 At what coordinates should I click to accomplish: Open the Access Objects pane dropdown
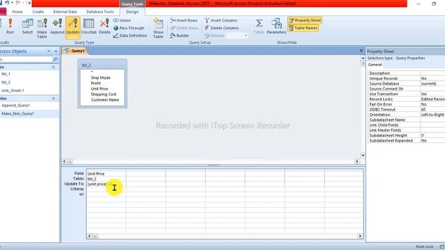click(x=49, y=51)
